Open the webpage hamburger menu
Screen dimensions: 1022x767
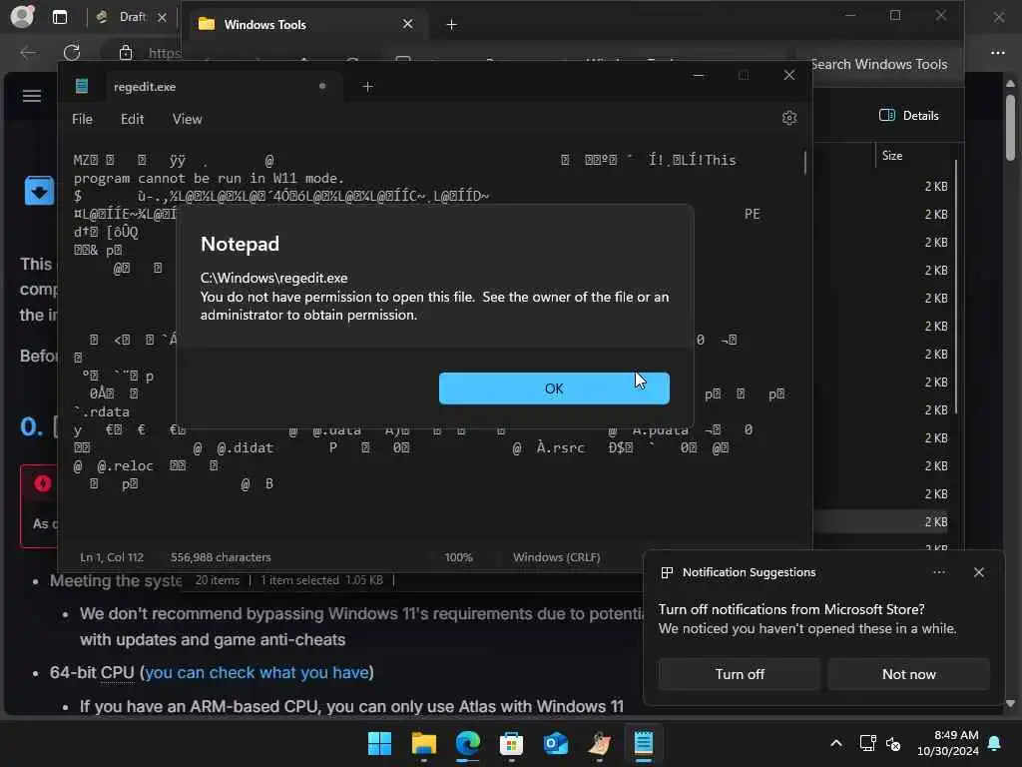32,97
